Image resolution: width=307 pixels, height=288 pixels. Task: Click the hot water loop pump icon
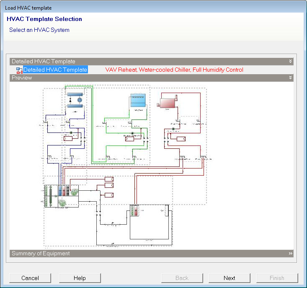[173, 129]
